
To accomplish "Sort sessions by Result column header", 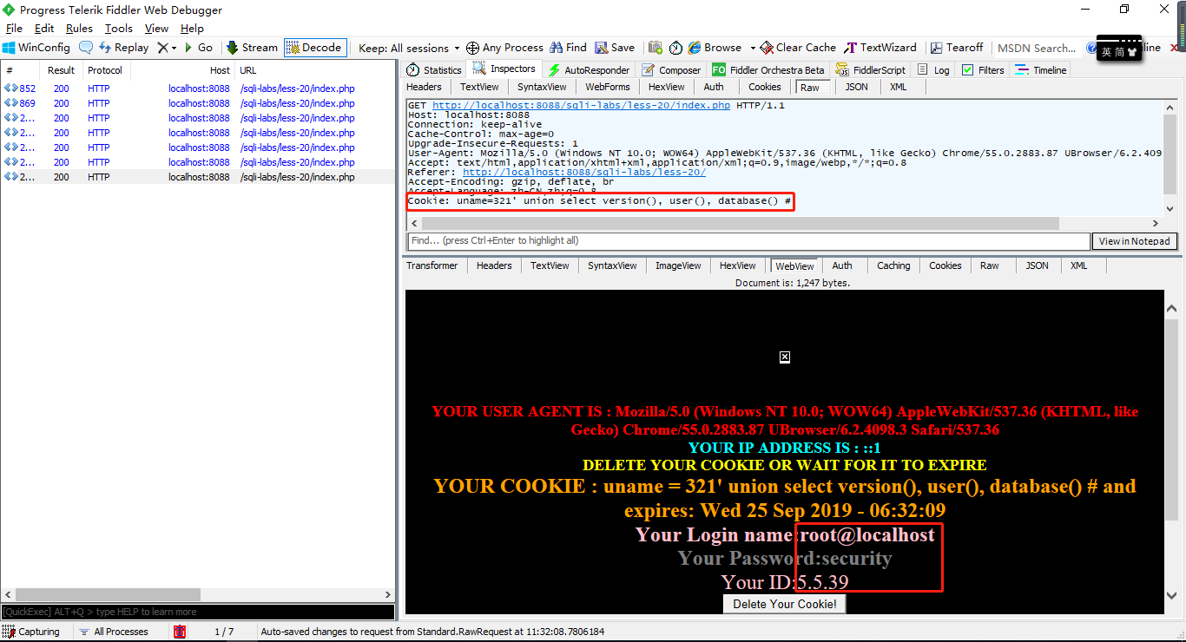I will click(61, 70).
